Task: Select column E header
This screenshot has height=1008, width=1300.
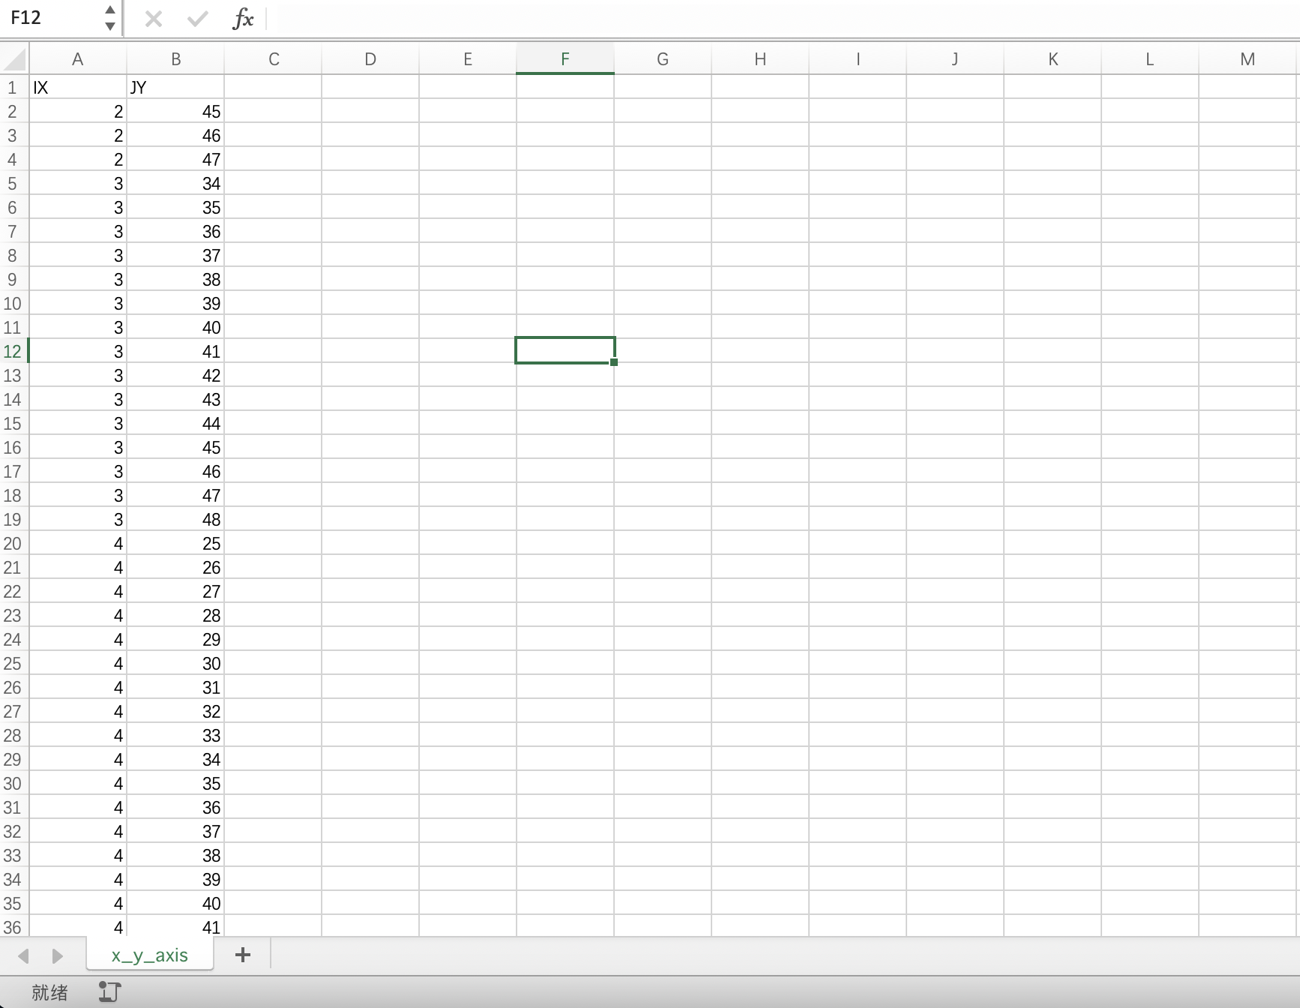Action: (468, 59)
